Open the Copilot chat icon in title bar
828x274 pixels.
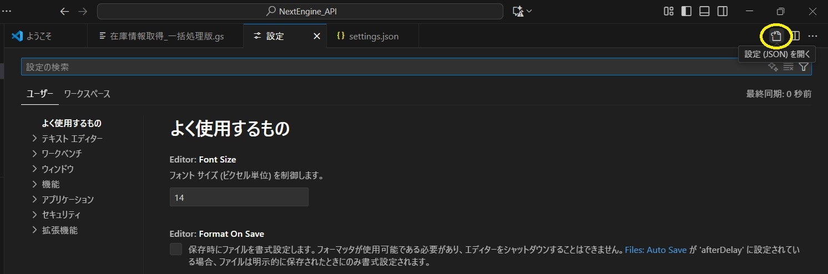[518, 11]
